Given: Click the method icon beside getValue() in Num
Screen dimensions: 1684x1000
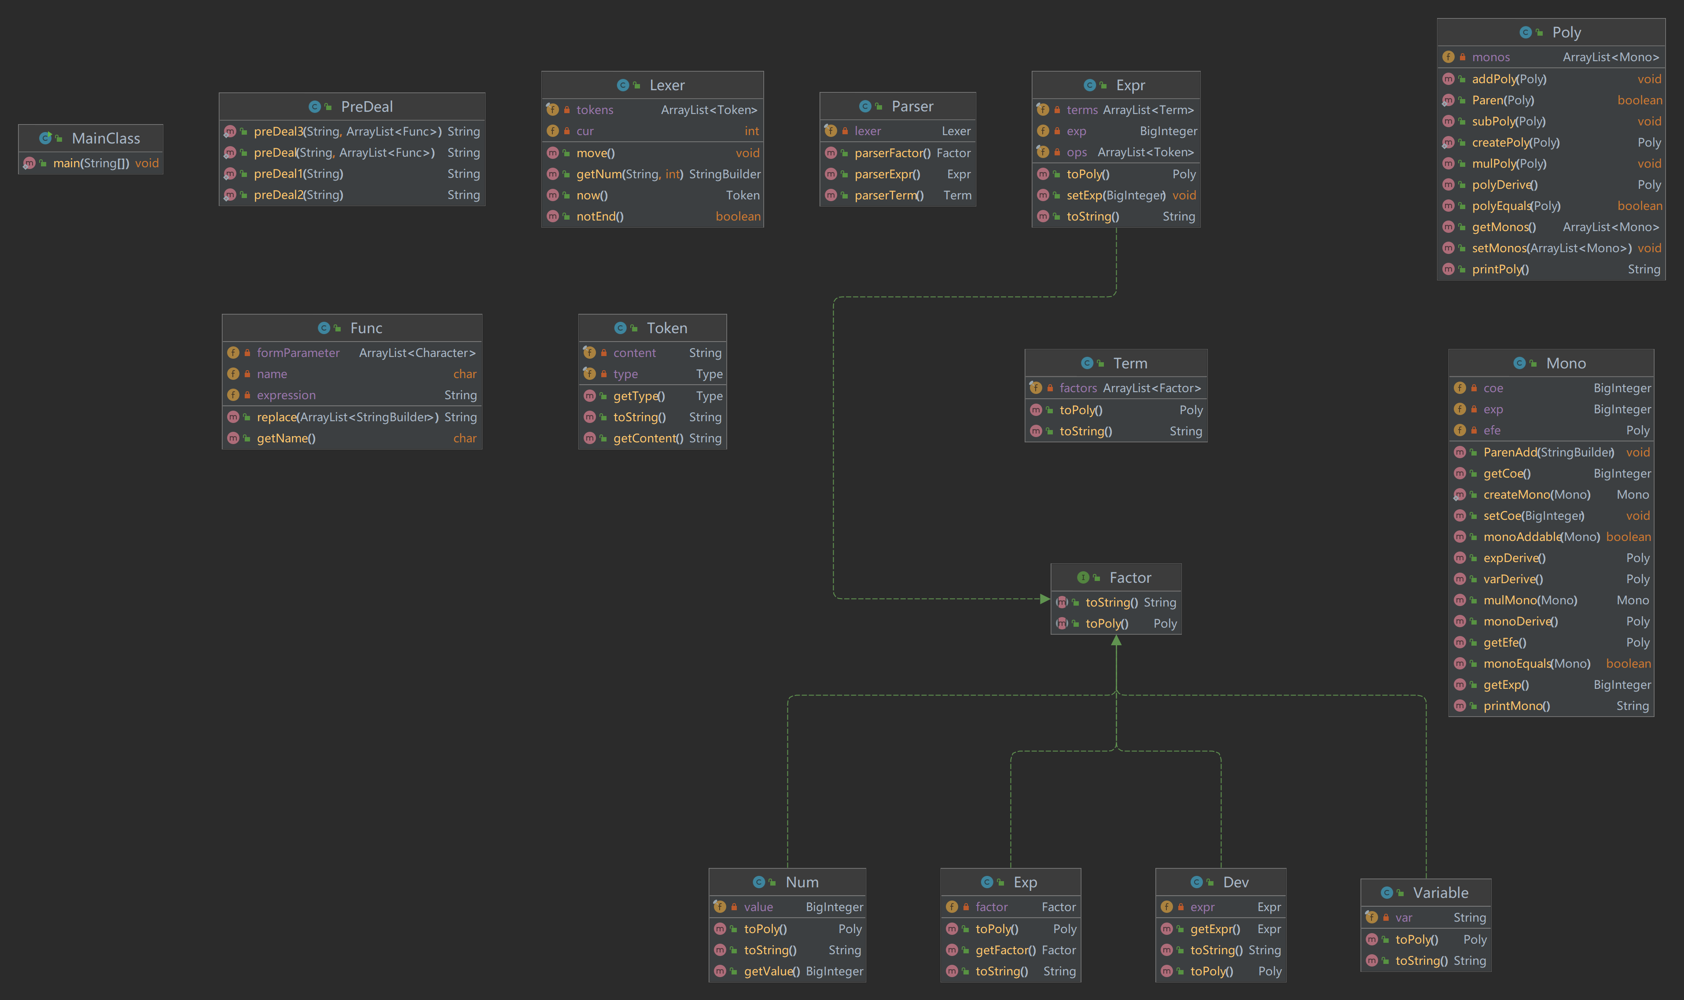Looking at the screenshot, I should pos(721,971).
